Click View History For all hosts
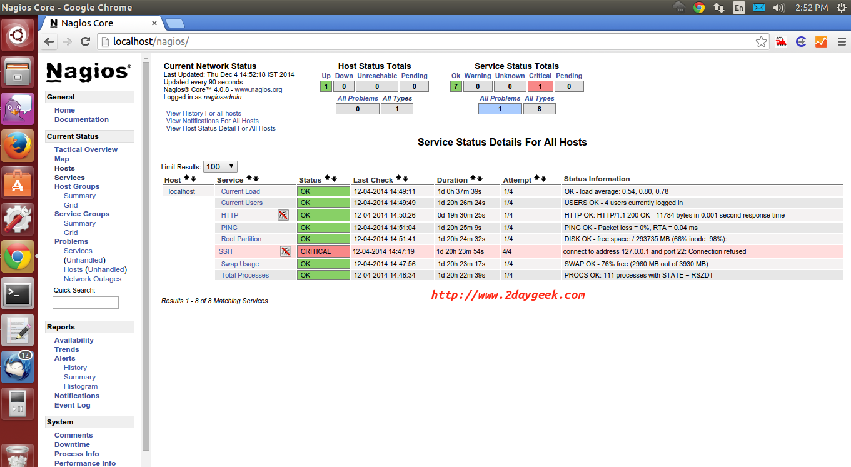 [x=203, y=113]
